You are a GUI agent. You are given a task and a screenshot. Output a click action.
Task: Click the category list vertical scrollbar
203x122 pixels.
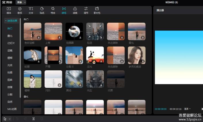20,57
